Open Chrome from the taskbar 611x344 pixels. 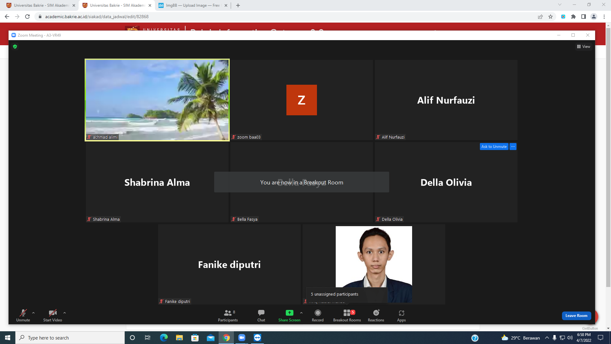coord(226,338)
